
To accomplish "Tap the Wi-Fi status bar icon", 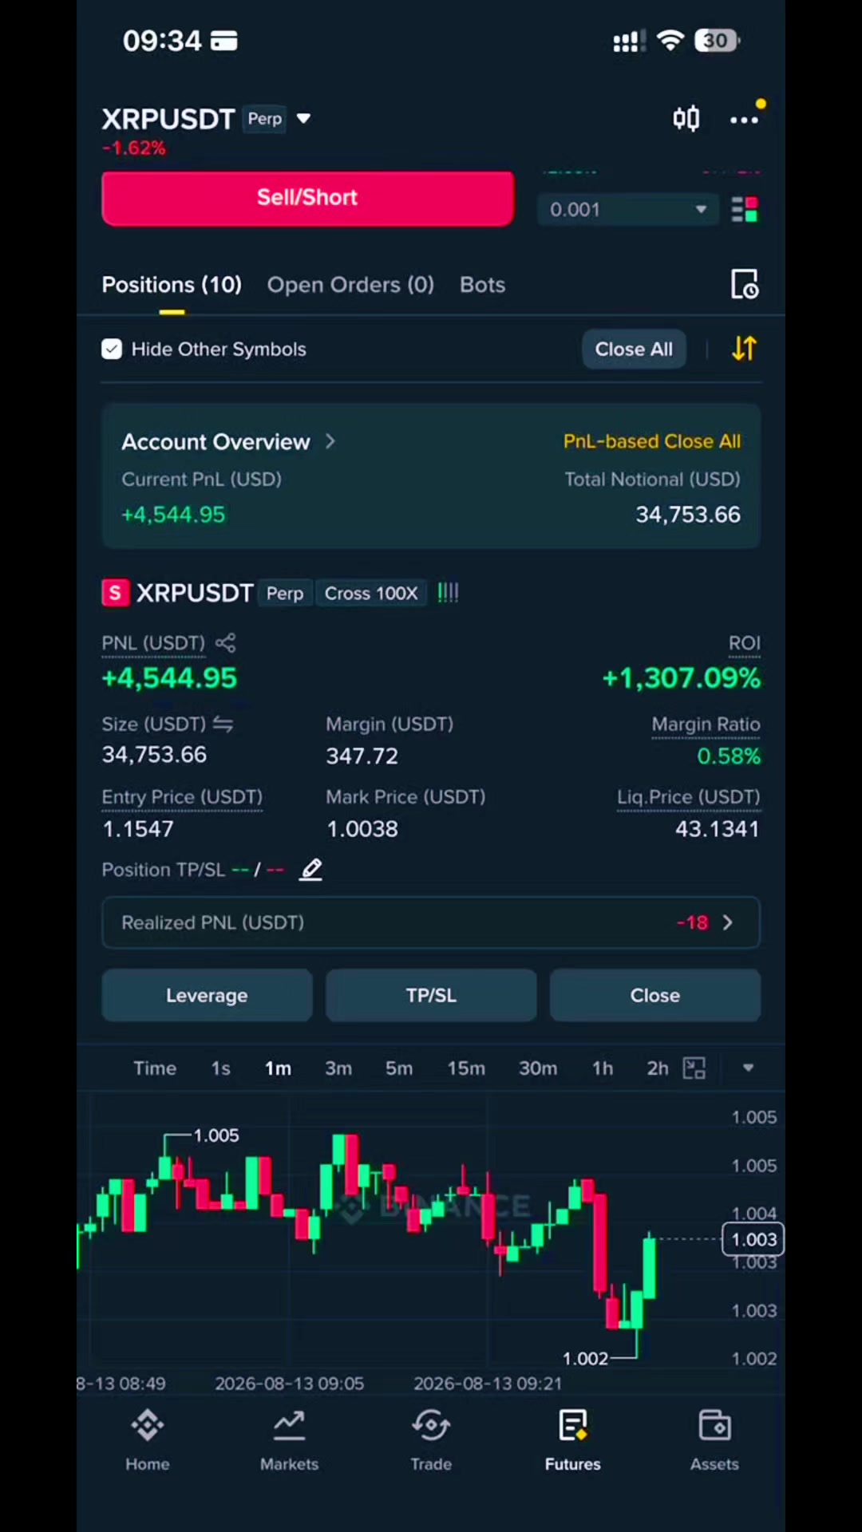I will click(670, 40).
